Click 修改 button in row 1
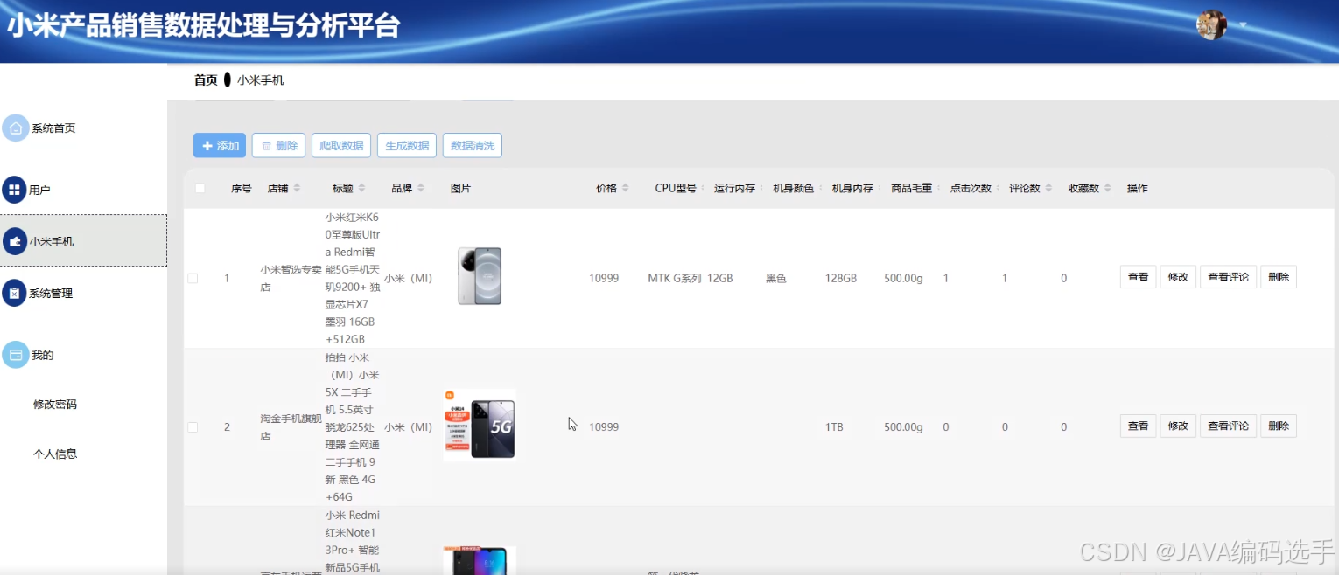Viewport: 1339px width, 575px height. tap(1178, 277)
